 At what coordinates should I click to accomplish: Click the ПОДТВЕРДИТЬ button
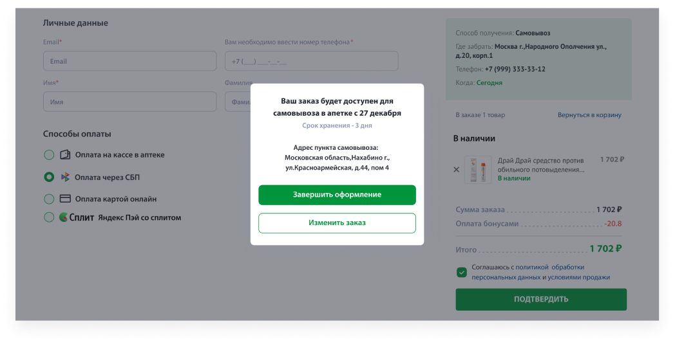[x=541, y=299]
